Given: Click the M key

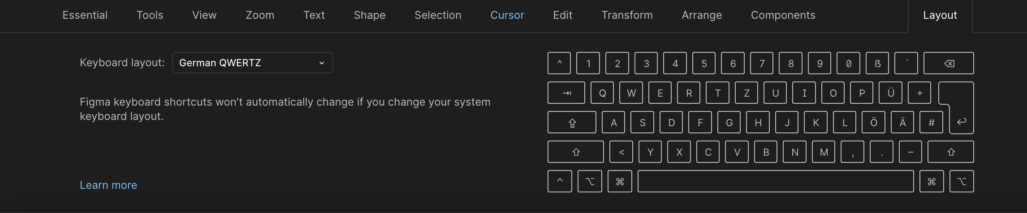Looking at the screenshot, I should [824, 152].
